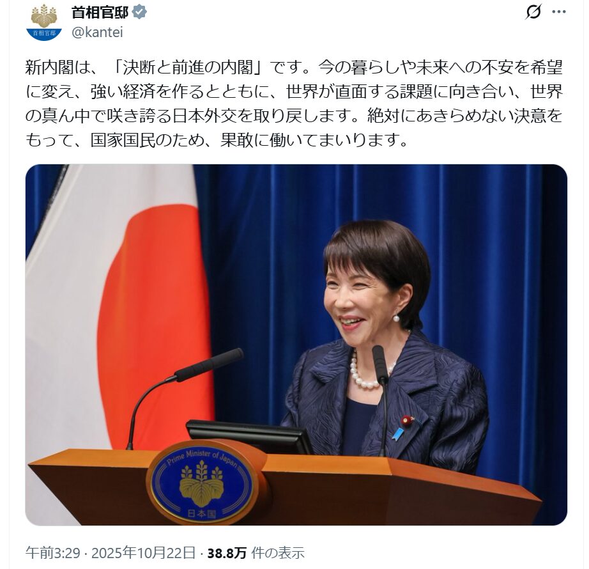589x569 pixels.
Task: Open the 首相官邸 profile avatar
Action: coord(44,22)
